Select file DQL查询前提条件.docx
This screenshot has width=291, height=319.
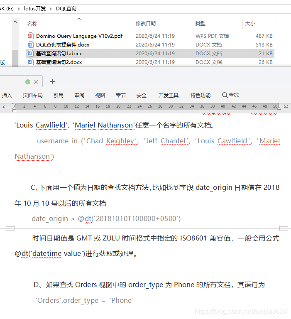(63, 45)
